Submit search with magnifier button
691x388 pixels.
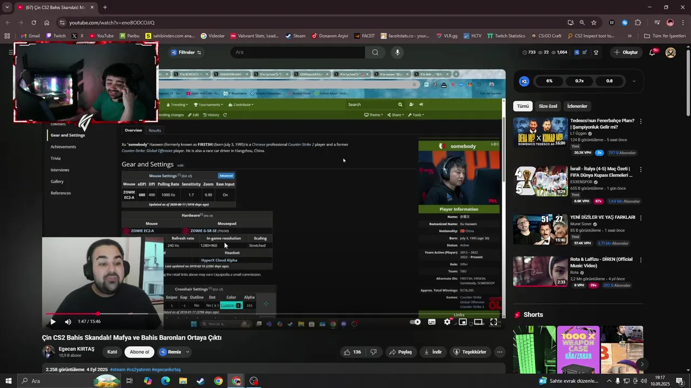pos(375,52)
